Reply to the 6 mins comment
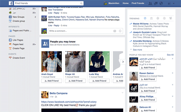This screenshot has height=112, width=181. (56, 13)
